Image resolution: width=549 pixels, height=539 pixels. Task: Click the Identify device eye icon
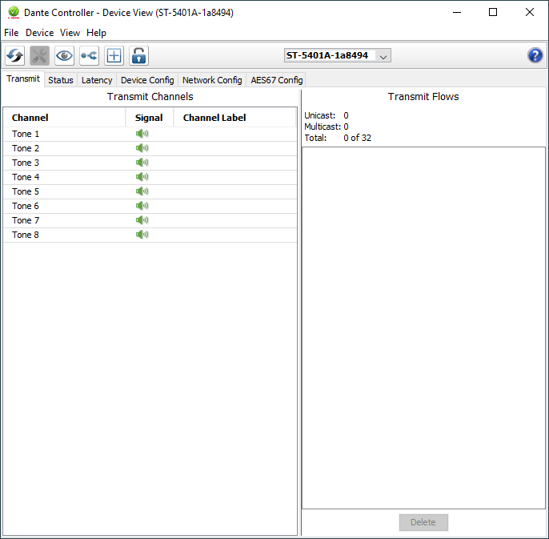click(x=64, y=55)
